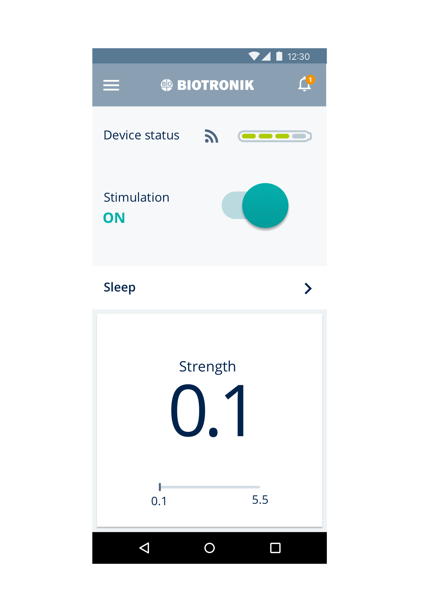The width and height of the screenshot is (421, 612).
Task: Tap the Wi-Fi icon in status bar
Action: coord(254,56)
